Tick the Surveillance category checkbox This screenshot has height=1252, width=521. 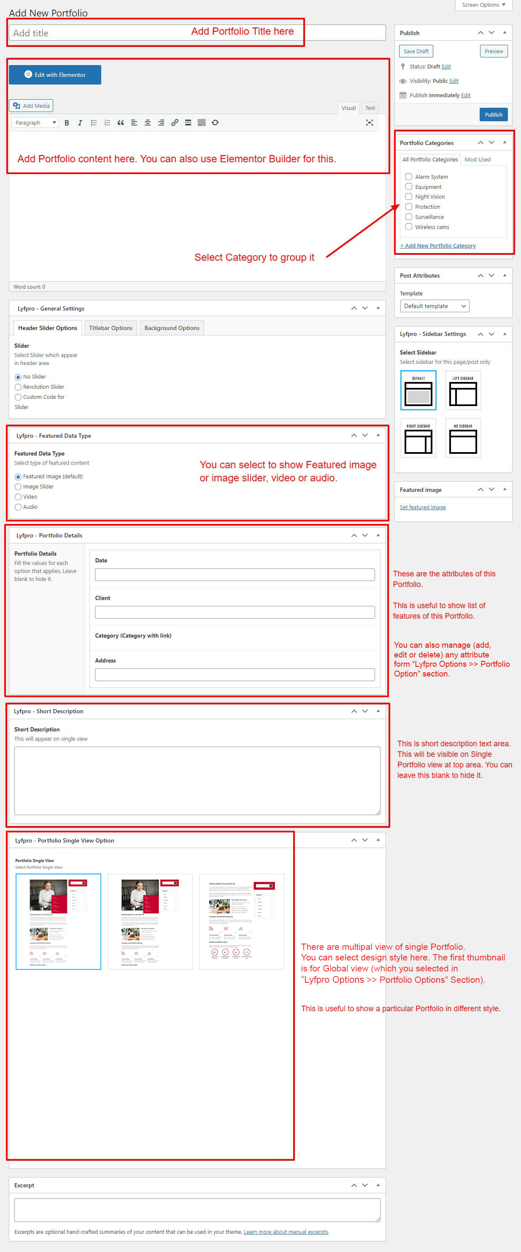click(x=409, y=217)
